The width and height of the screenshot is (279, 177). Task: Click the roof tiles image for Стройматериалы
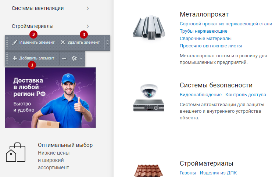pyautogui.click(x=149, y=171)
